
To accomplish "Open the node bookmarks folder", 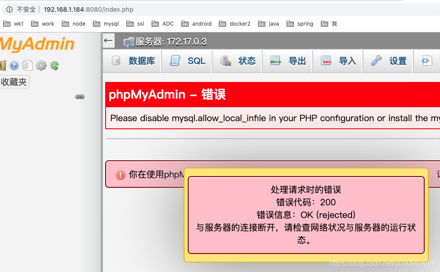I will tap(74, 24).
